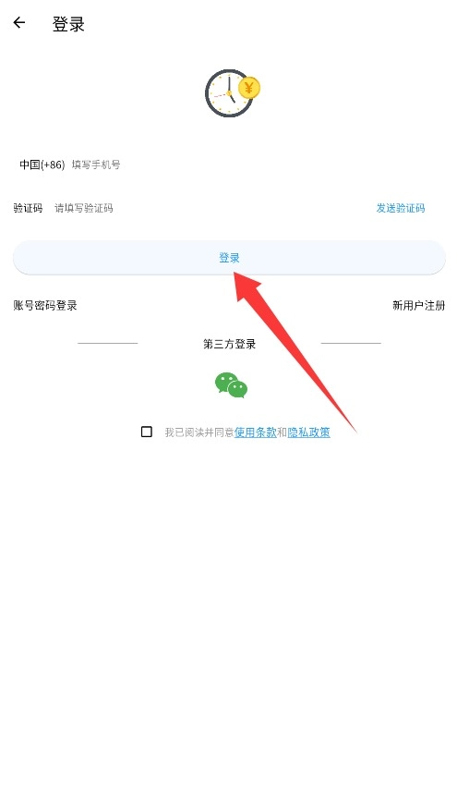This screenshot has height=804, width=457.
Task: Click the wide 登录 button
Action: tap(229, 258)
